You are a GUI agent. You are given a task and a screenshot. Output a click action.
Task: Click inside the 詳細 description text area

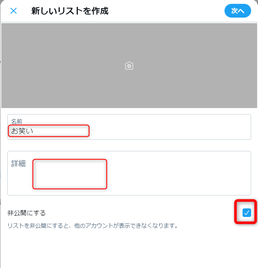coord(129,173)
